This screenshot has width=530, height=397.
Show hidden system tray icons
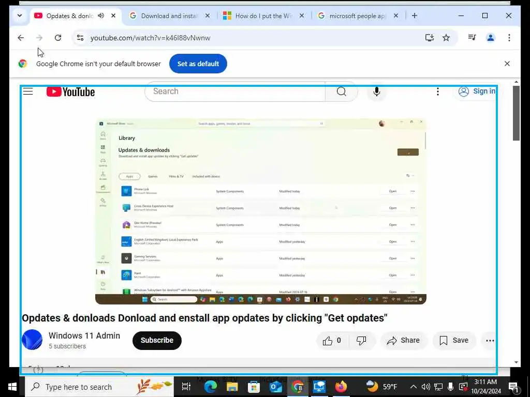pos(414,387)
